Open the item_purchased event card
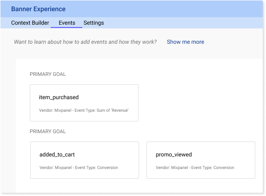 [x=84, y=103]
